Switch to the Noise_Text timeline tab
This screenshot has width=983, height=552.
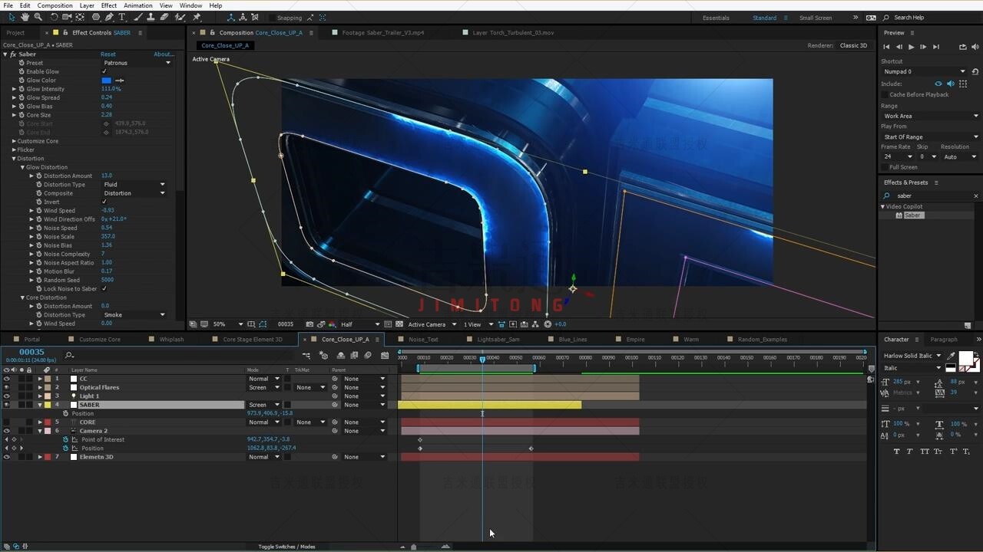coord(423,340)
